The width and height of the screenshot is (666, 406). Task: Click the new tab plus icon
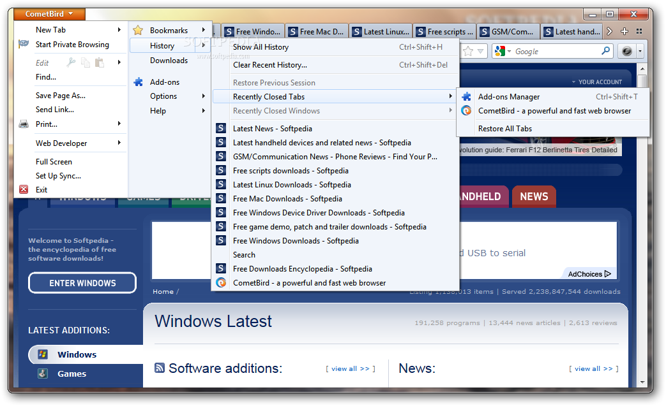624,31
